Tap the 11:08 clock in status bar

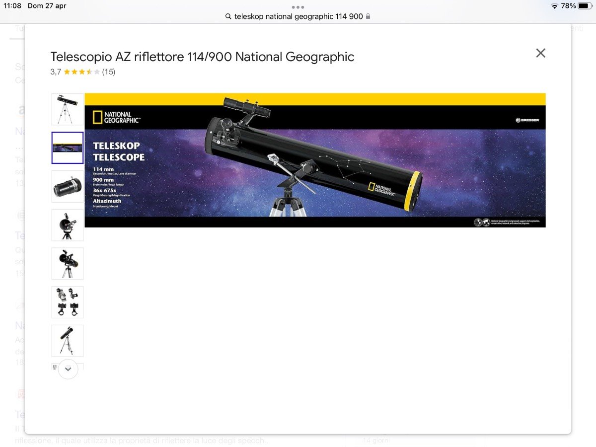[12, 6]
